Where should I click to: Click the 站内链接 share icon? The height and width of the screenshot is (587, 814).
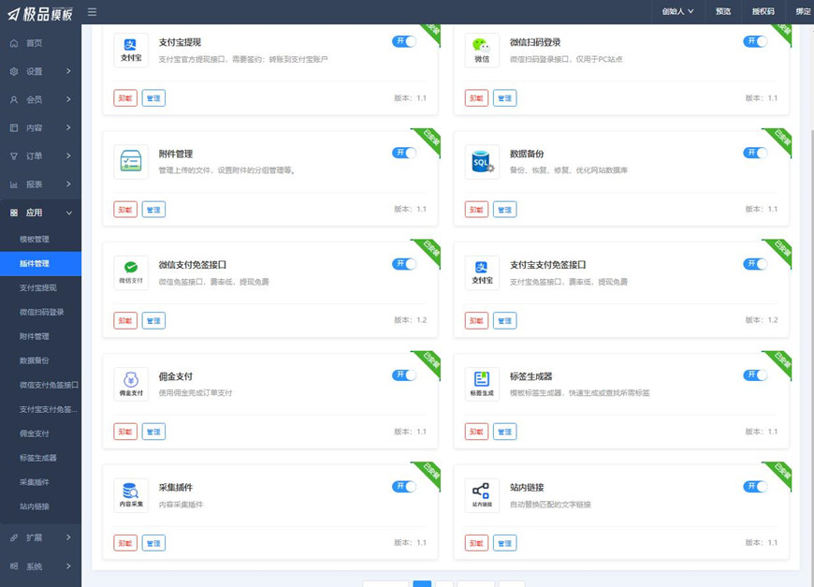pos(482,495)
